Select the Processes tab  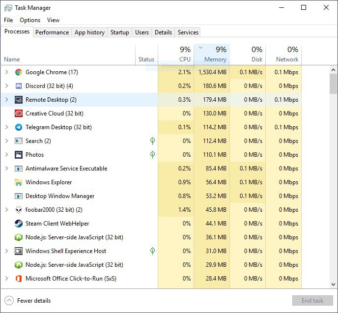tap(17, 31)
